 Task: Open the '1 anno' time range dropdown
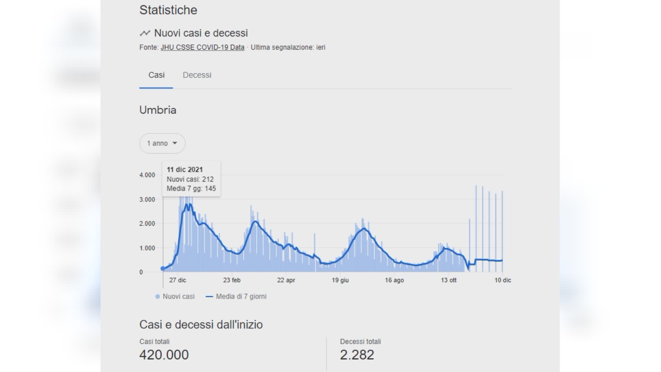click(x=162, y=143)
